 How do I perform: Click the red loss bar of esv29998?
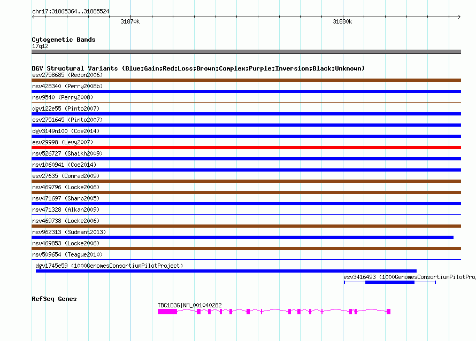[x=246, y=148]
